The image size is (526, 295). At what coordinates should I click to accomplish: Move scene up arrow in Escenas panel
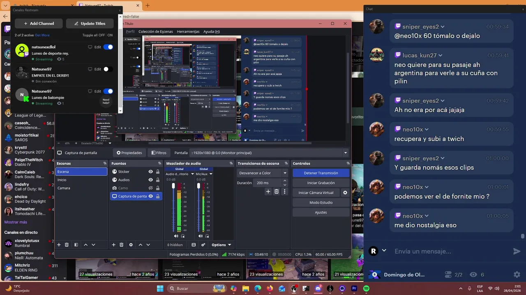(x=85, y=245)
